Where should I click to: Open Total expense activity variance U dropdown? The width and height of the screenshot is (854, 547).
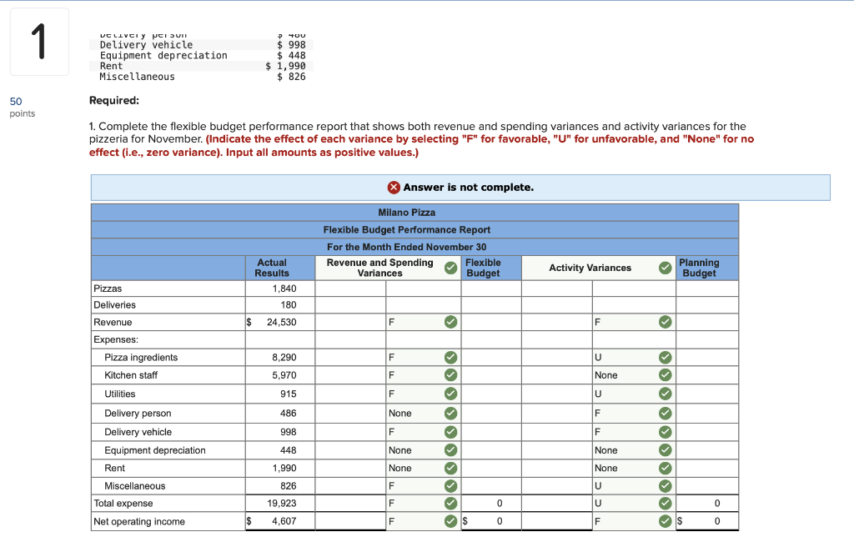point(634,503)
